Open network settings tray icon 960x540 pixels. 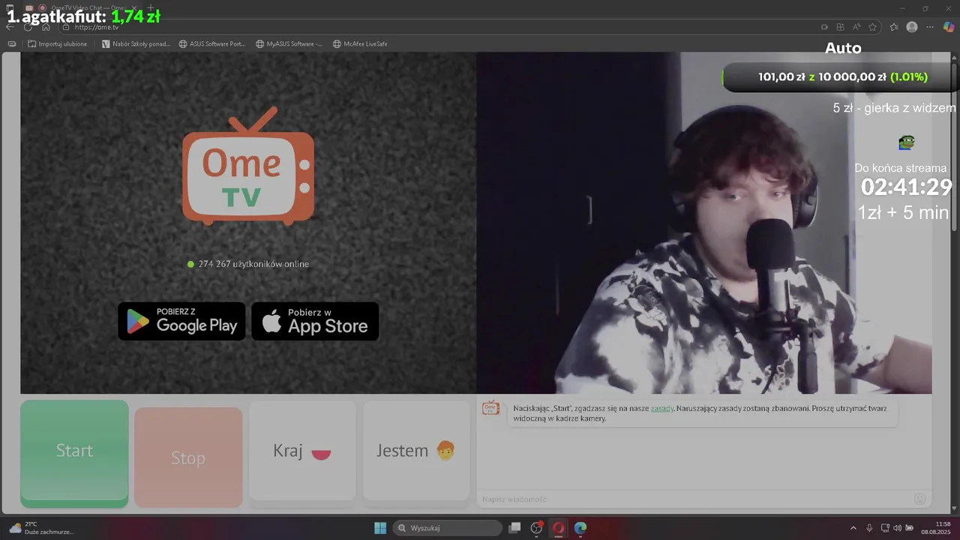[x=885, y=528]
